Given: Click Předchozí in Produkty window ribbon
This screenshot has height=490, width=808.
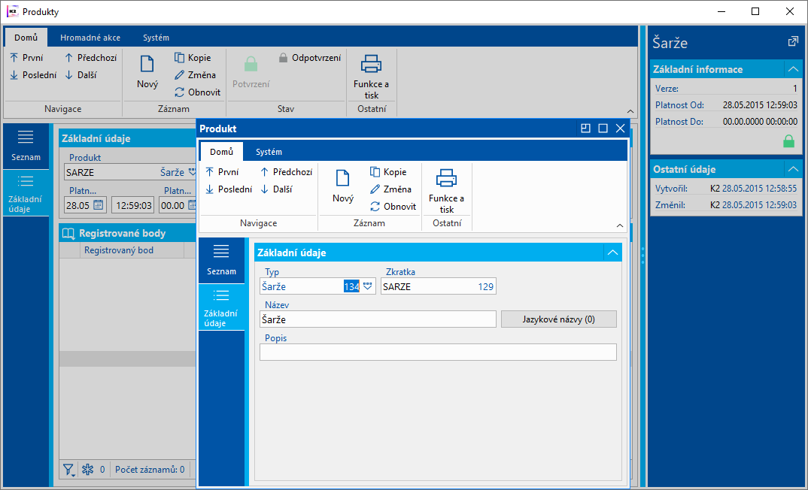Looking at the screenshot, I should [91, 58].
